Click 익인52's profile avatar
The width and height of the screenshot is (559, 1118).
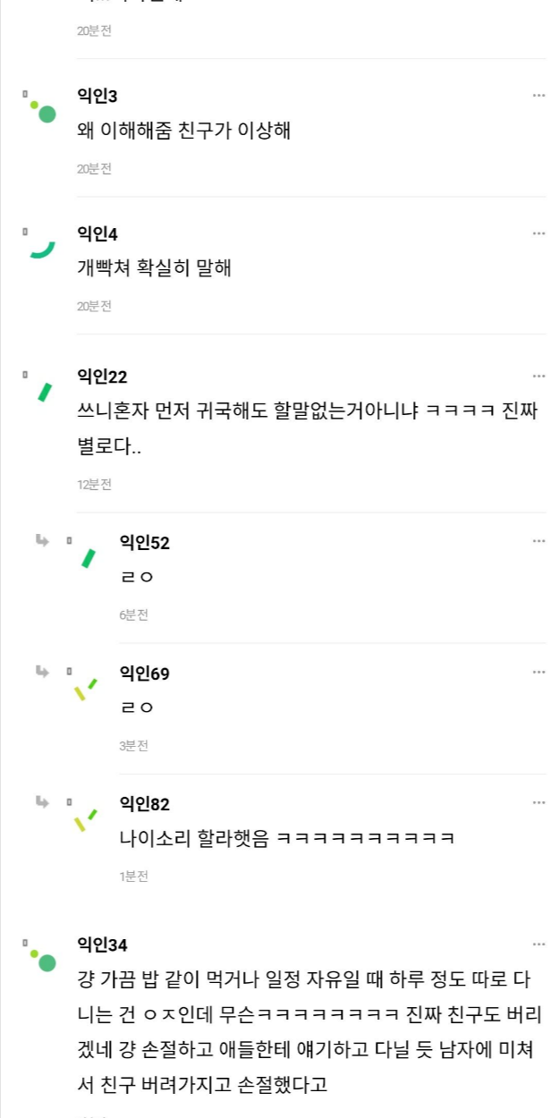pyautogui.click(x=88, y=557)
